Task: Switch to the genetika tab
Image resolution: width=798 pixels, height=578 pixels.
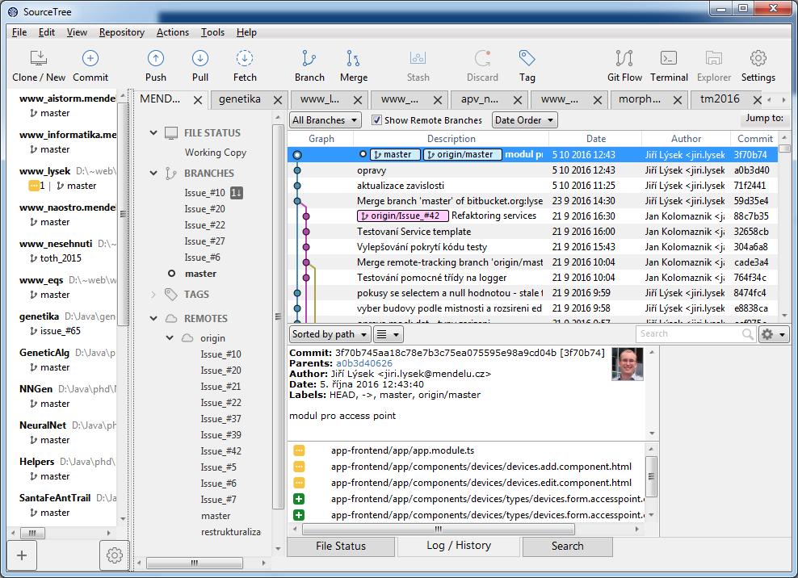Action: tap(240, 99)
